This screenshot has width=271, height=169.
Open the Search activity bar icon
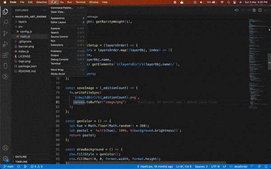coord(5,22)
